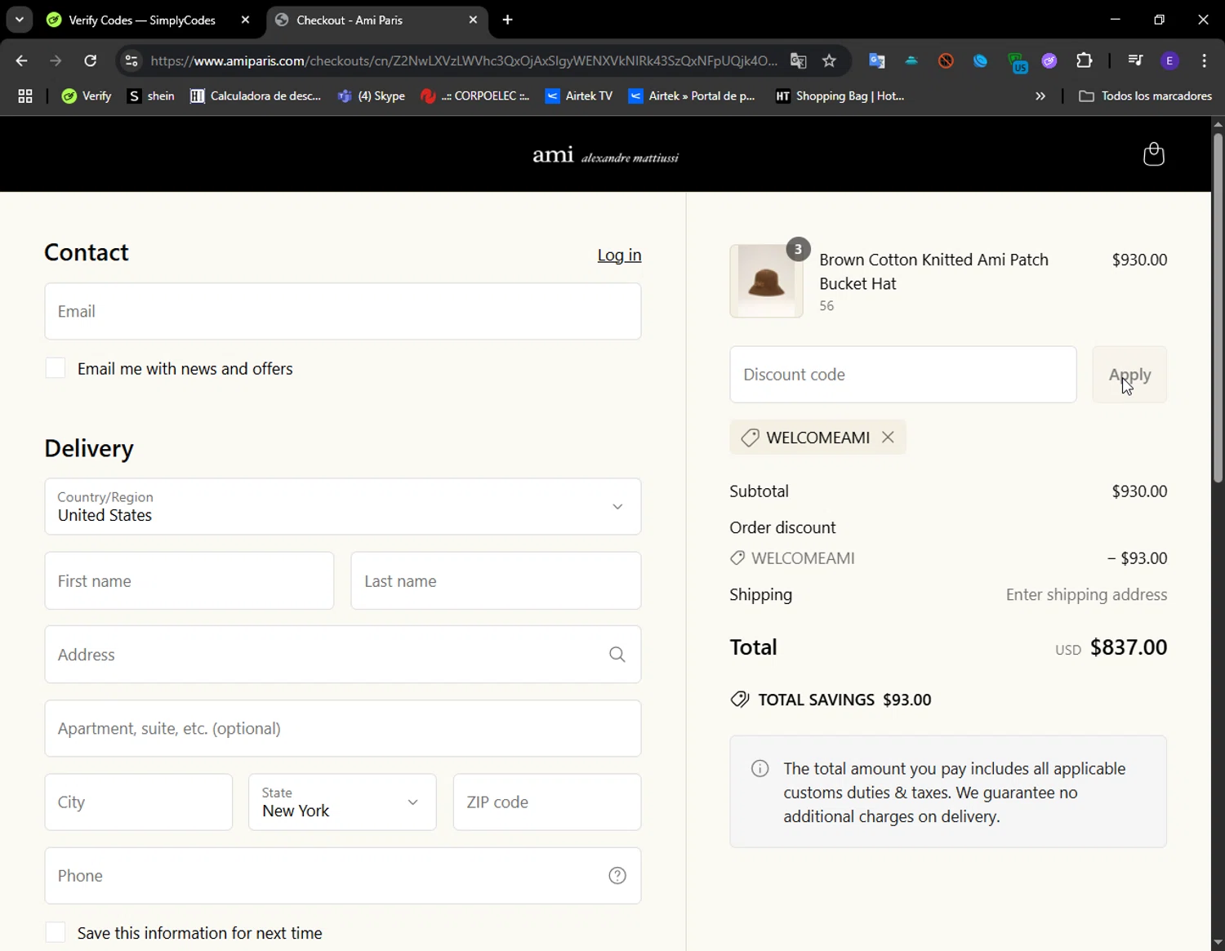Open the Shopping Bag | Hot... bookmark
This screenshot has height=951, width=1225.
[840, 96]
